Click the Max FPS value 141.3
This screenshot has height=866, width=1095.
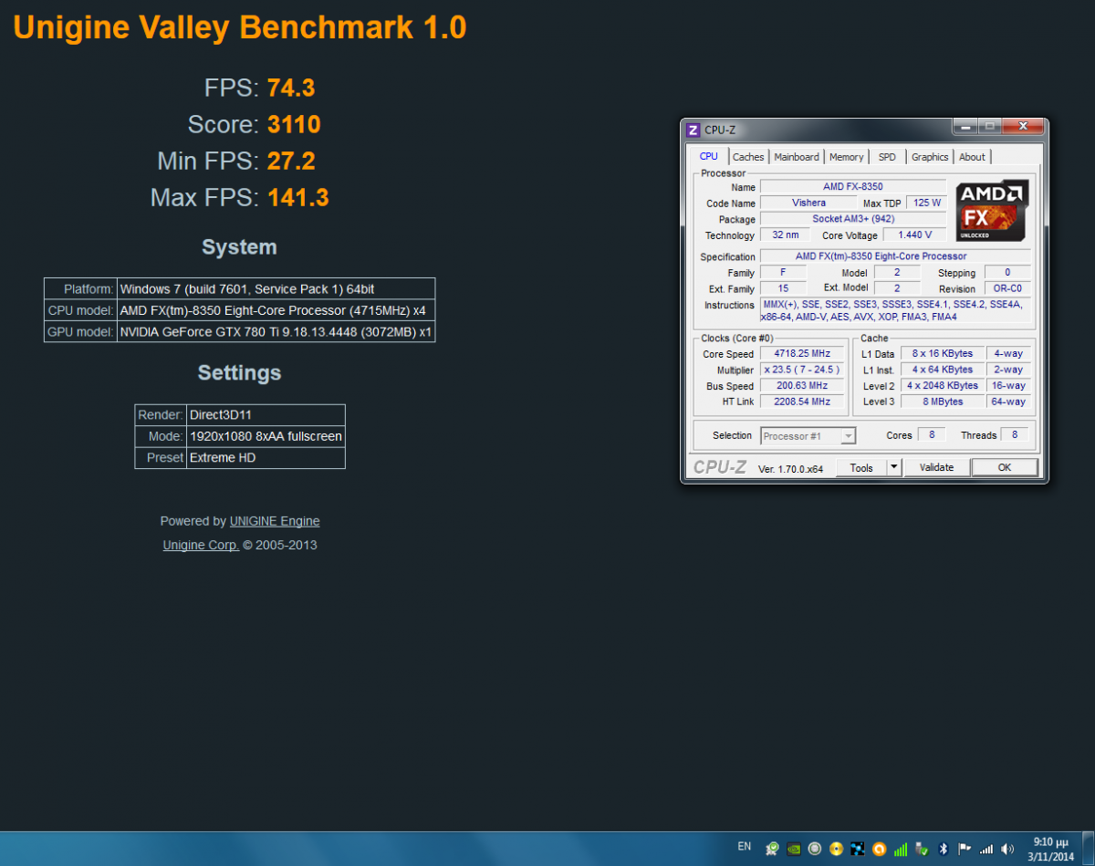tap(298, 197)
